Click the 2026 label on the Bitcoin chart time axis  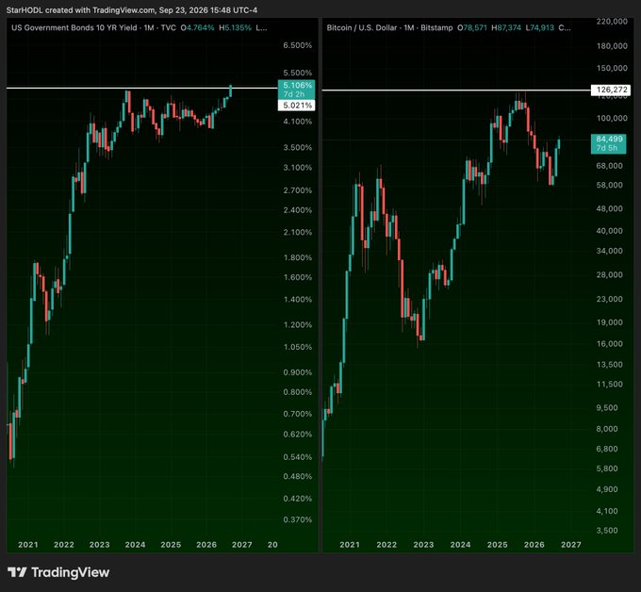(x=534, y=545)
